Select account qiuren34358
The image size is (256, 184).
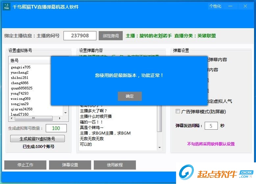(x=21, y=109)
